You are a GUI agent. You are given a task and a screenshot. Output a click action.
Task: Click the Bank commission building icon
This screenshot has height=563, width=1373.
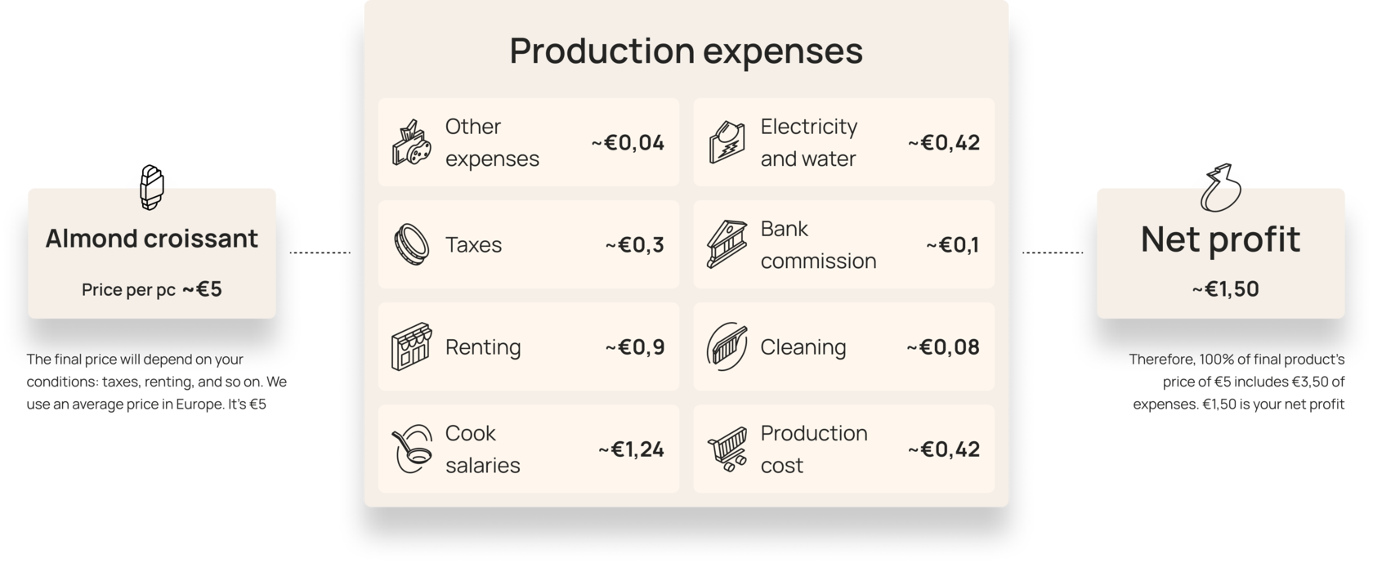[727, 244]
